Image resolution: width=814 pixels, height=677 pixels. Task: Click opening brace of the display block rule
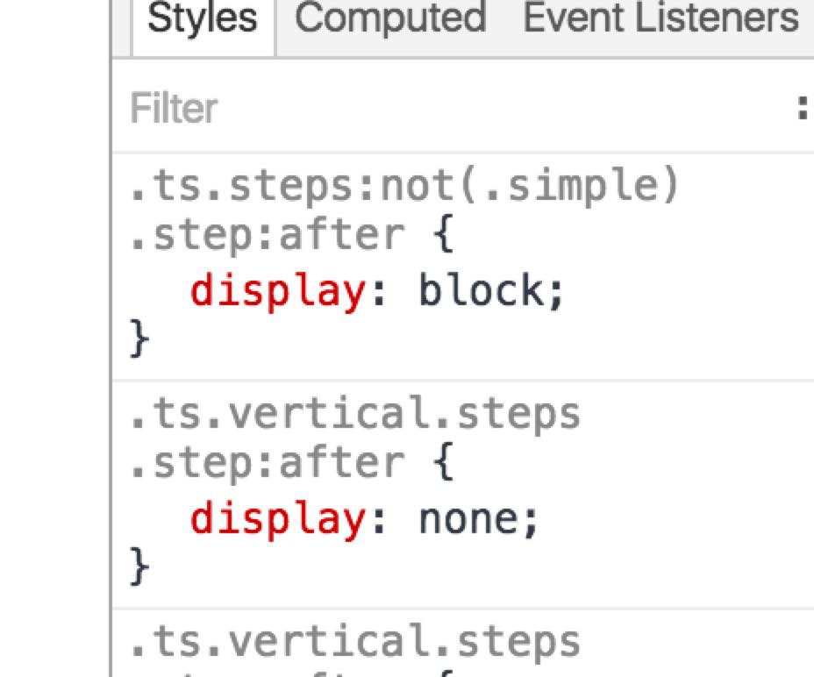(x=444, y=236)
